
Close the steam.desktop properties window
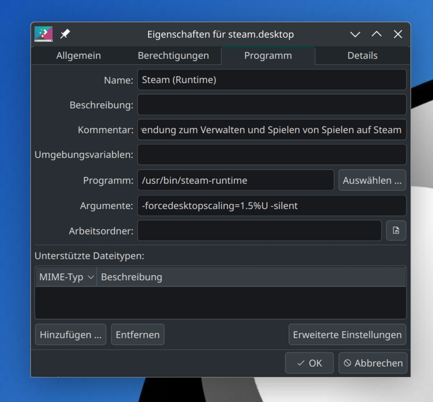tap(398, 34)
